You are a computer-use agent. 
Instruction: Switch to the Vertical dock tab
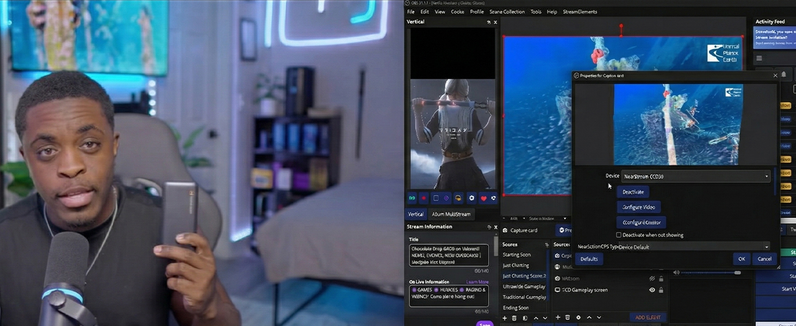pos(415,214)
